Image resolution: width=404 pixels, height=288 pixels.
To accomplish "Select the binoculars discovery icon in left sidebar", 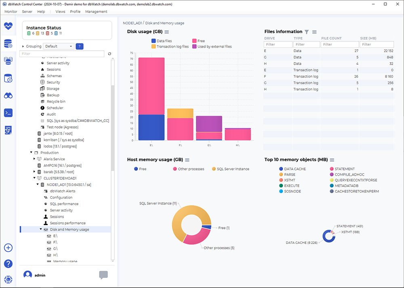I will (x=8, y=95).
